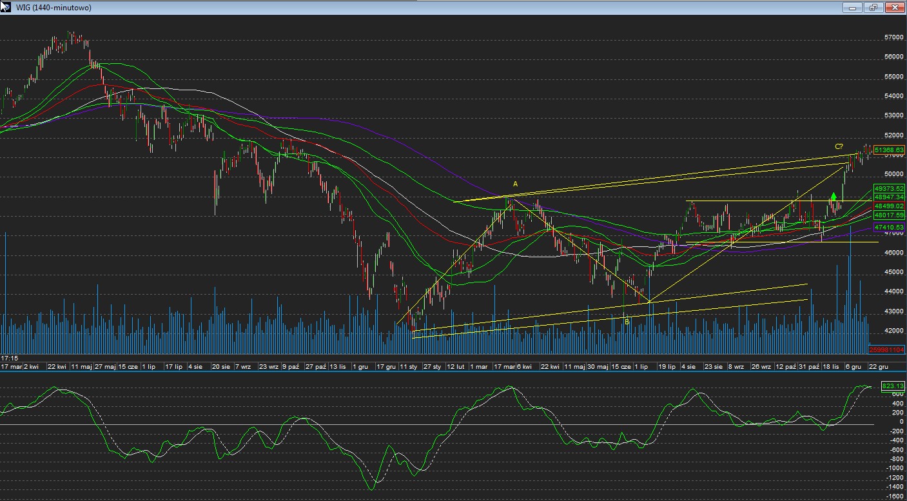Screen dimensions: 907x501
Task: Click moving average value 48017.59
Action: coord(889,215)
